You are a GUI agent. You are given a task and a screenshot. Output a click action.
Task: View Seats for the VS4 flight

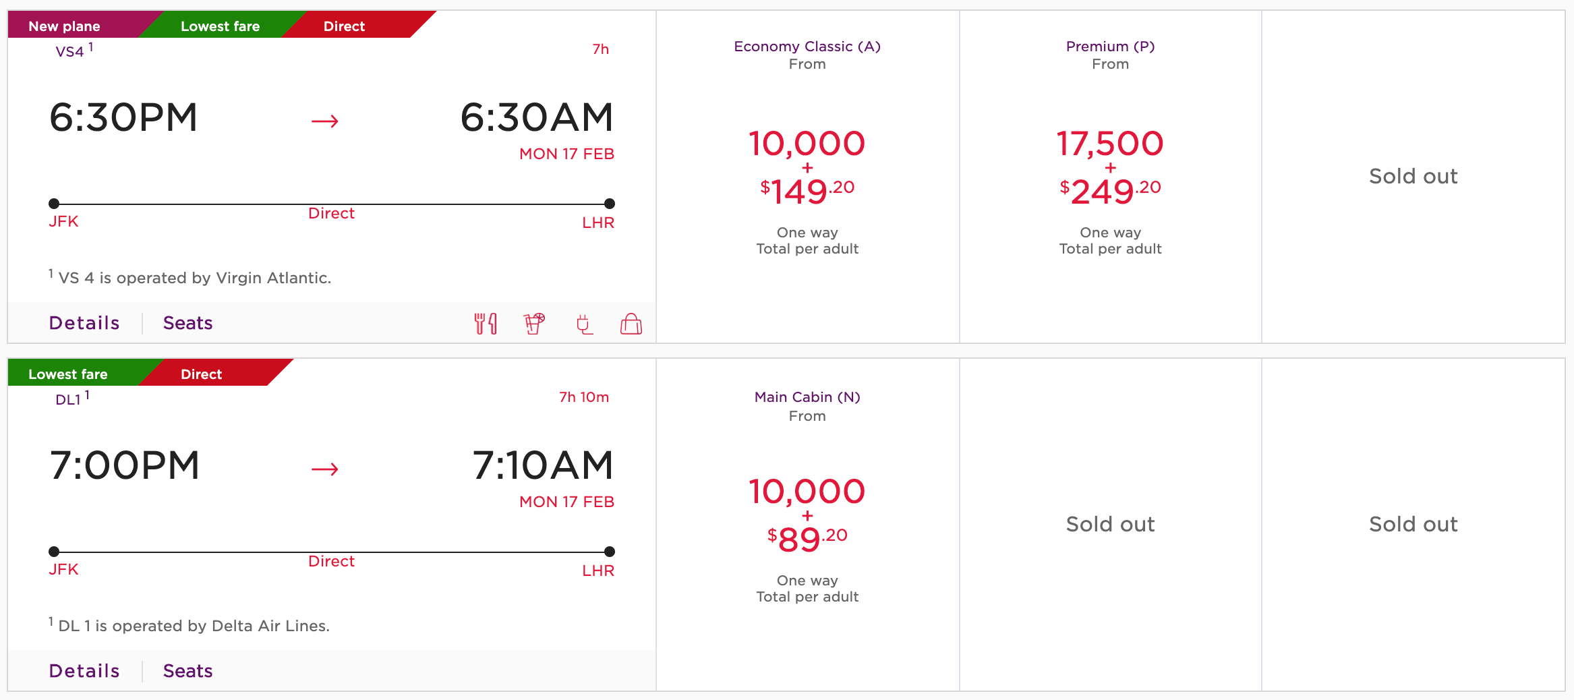[x=187, y=323]
